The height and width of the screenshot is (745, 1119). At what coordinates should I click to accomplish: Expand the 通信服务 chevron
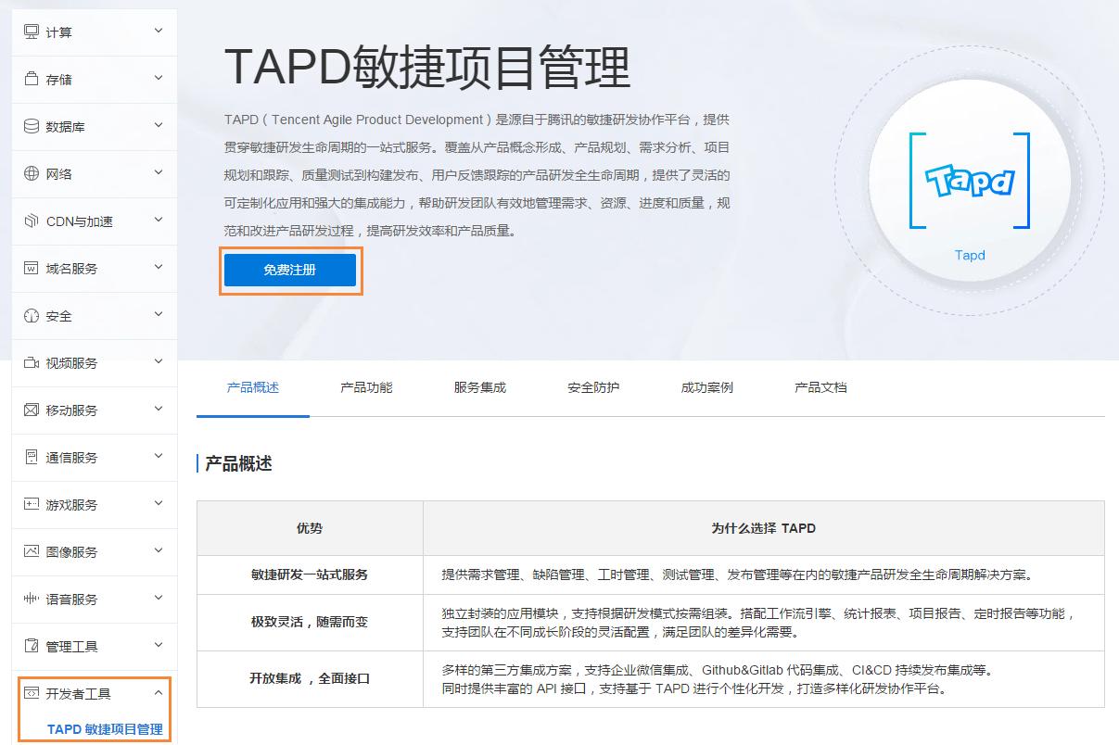(x=159, y=456)
